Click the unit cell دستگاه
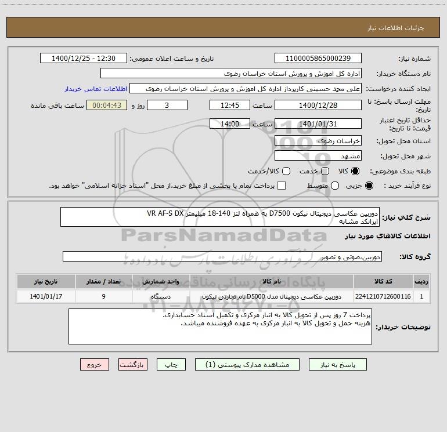The height and width of the screenshot is (432, 447). [161, 296]
